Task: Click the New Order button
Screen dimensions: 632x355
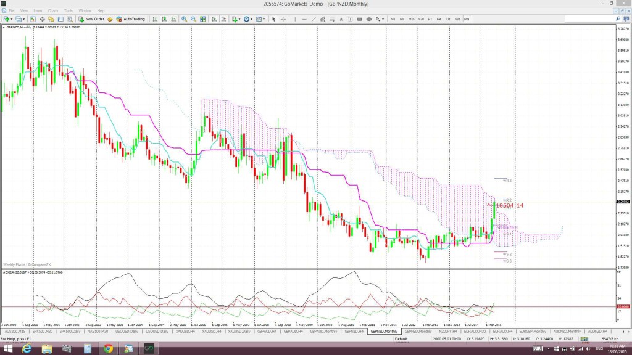Action: point(91,19)
